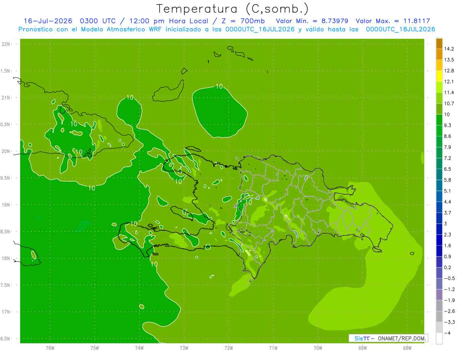Click the 14.2 colorbar label
The image size is (457, 353).
click(x=449, y=49)
